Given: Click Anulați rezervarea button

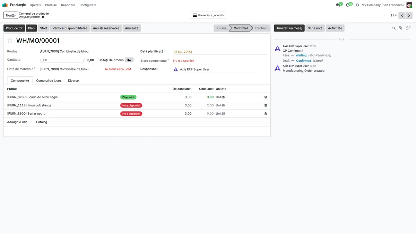Looking at the screenshot, I should (x=106, y=28).
